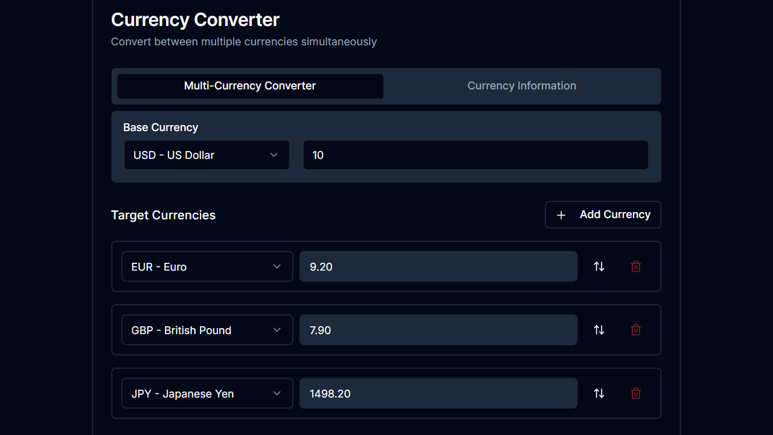Click the JPY amount showing 1498.20
The width and height of the screenshot is (773, 435).
[438, 393]
